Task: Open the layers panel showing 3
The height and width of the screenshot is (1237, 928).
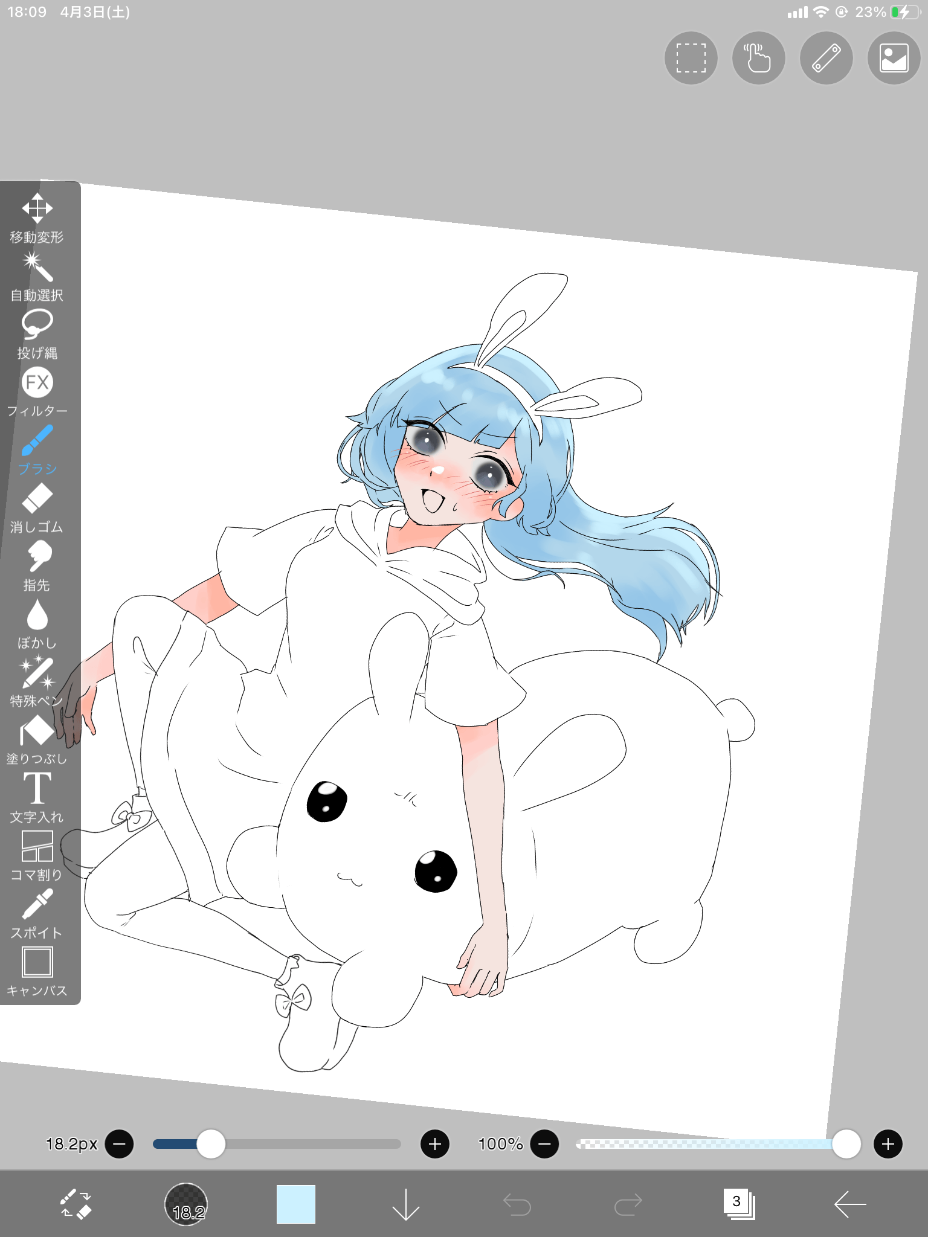Action: pos(739,1204)
